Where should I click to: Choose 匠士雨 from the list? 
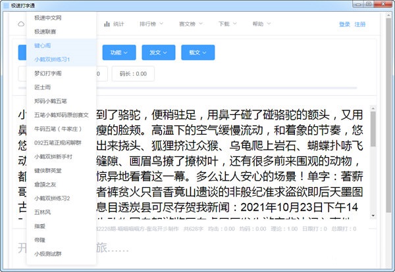[61, 87]
